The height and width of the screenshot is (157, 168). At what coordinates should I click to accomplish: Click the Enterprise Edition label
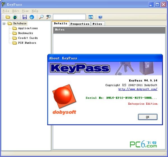click(143, 104)
